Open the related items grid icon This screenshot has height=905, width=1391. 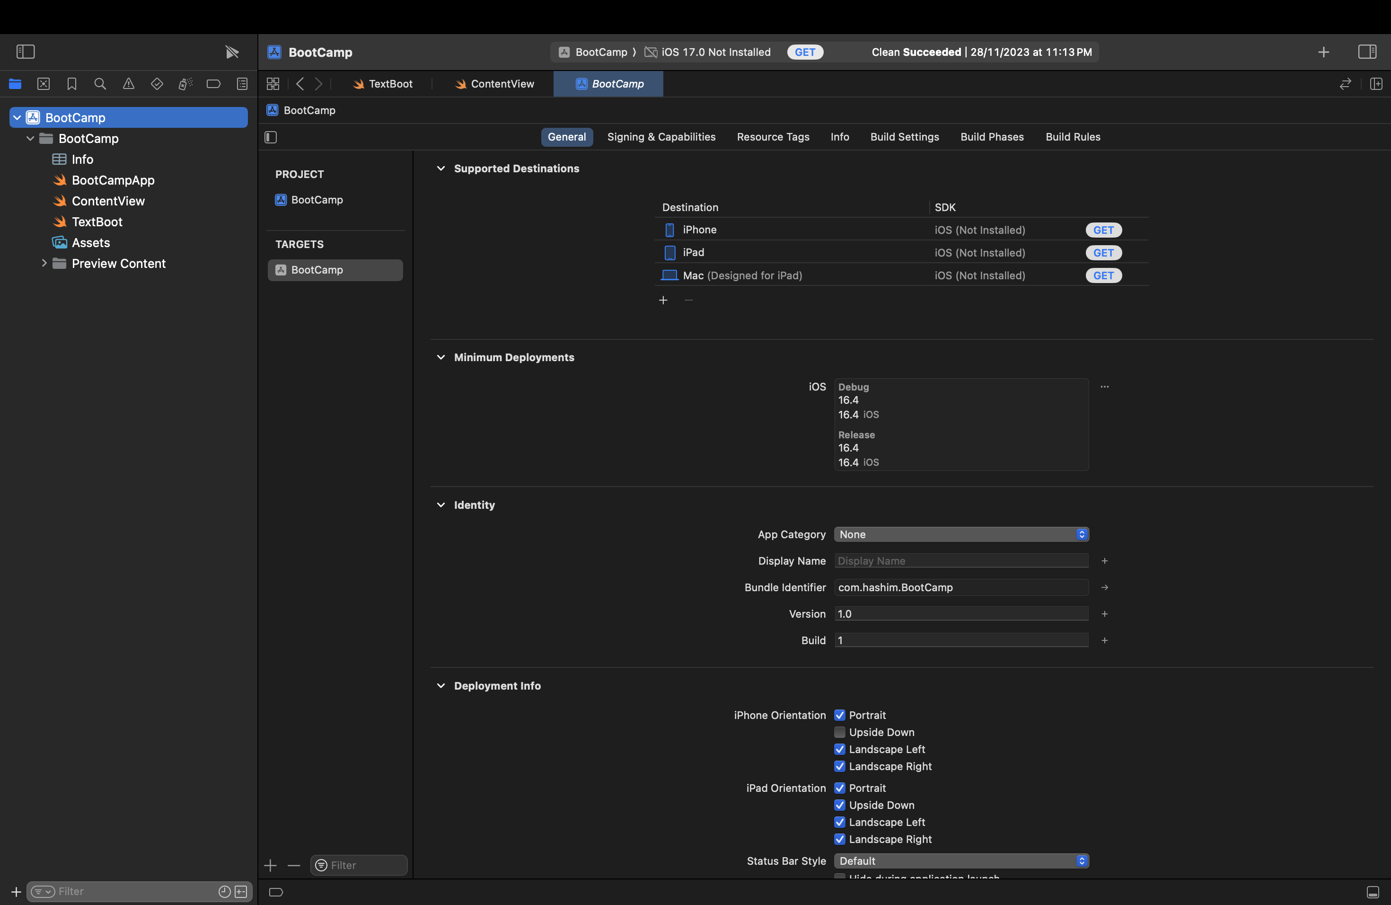coord(273,84)
